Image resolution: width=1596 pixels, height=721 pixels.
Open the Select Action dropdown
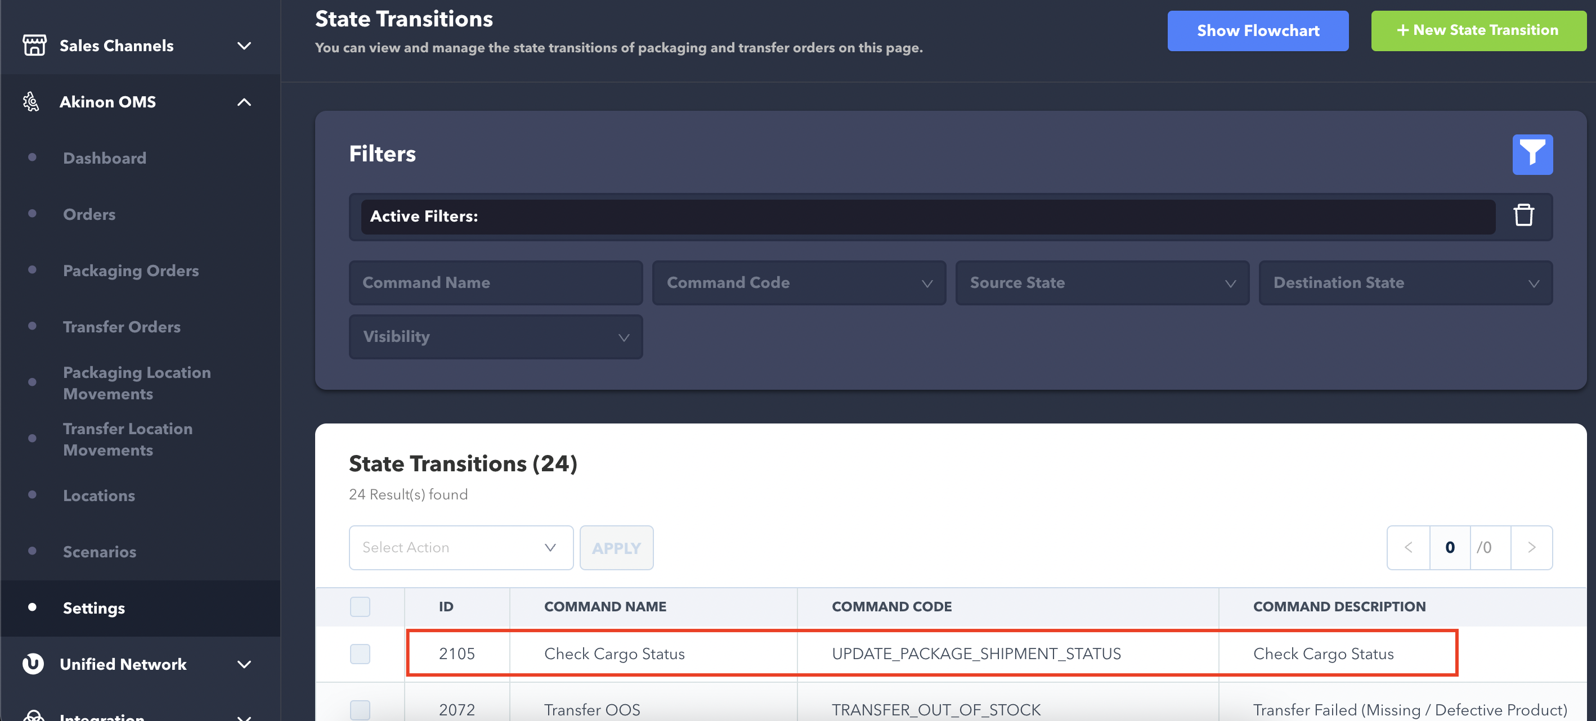[460, 547]
